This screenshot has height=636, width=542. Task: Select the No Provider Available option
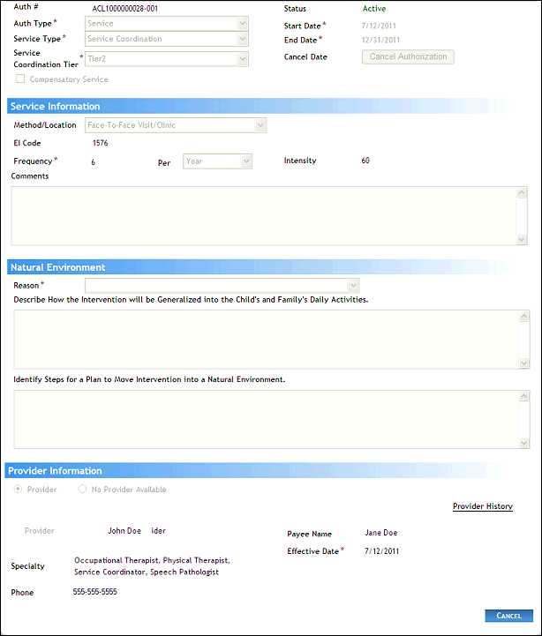(x=83, y=490)
